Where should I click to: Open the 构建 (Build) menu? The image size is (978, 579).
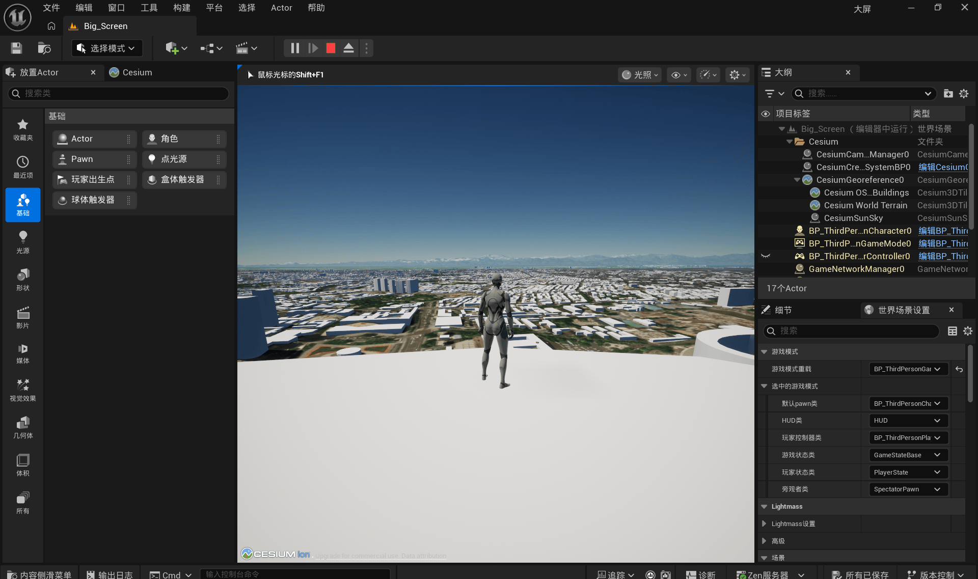pos(181,8)
